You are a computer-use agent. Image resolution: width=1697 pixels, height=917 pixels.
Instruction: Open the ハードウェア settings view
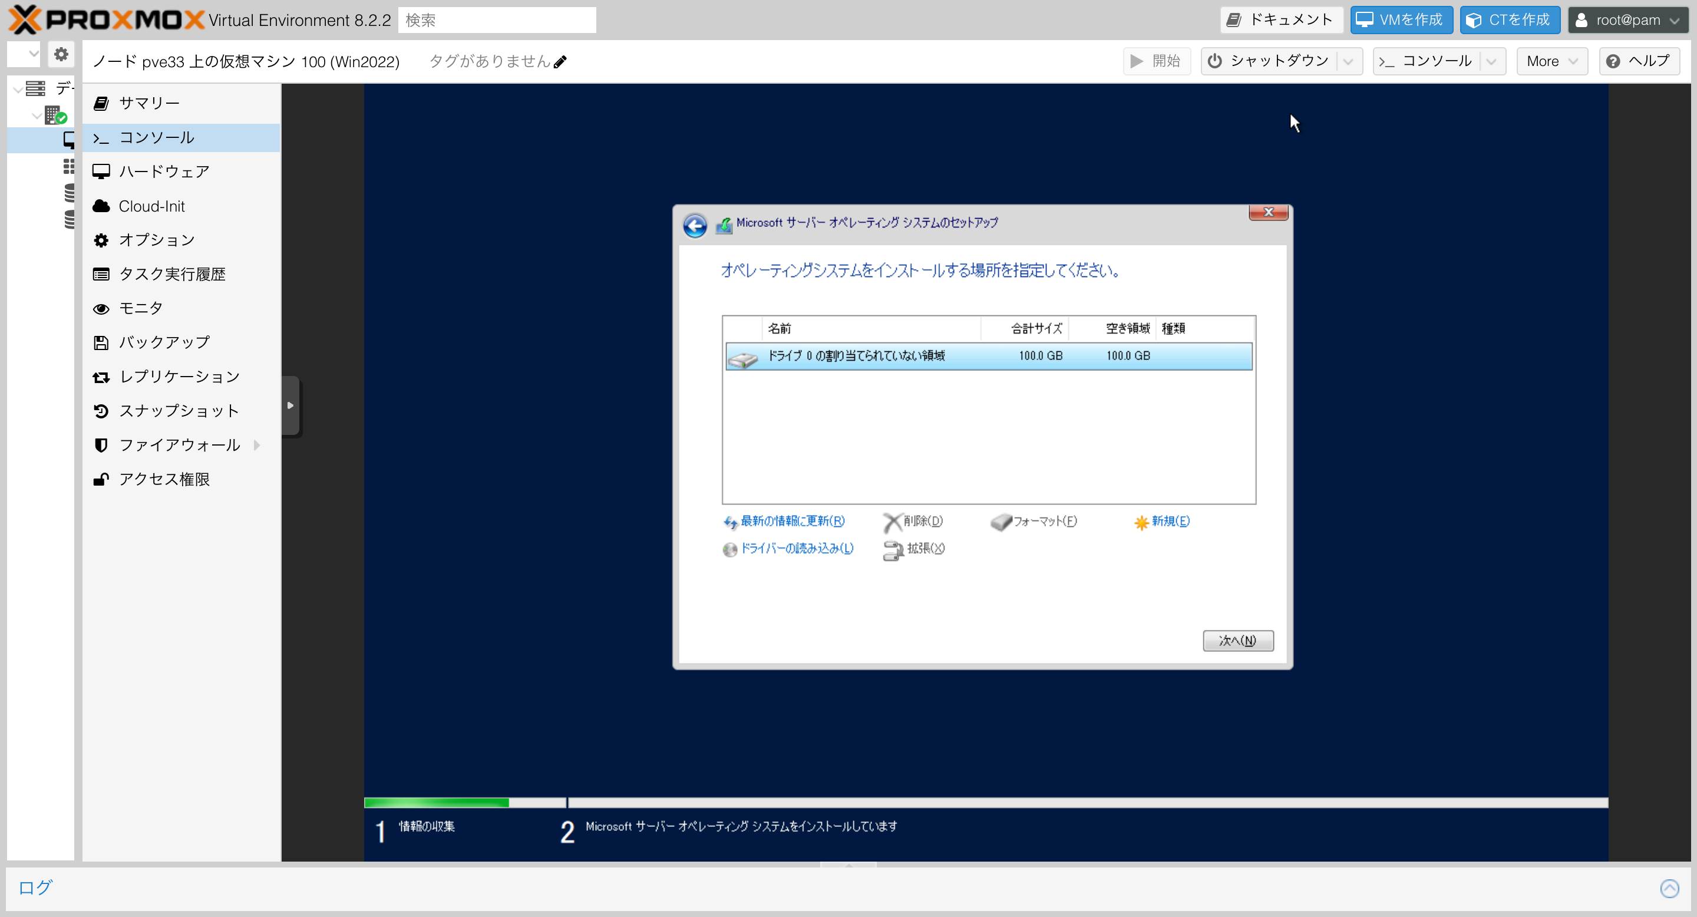[163, 171]
